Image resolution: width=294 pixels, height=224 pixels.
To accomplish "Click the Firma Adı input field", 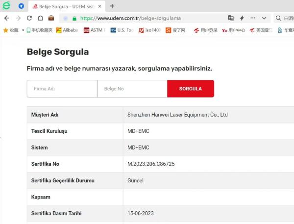I will tap(62, 89).
